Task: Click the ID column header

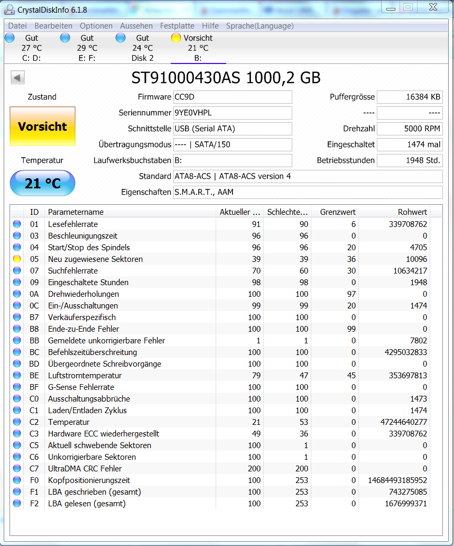Action: (x=34, y=212)
